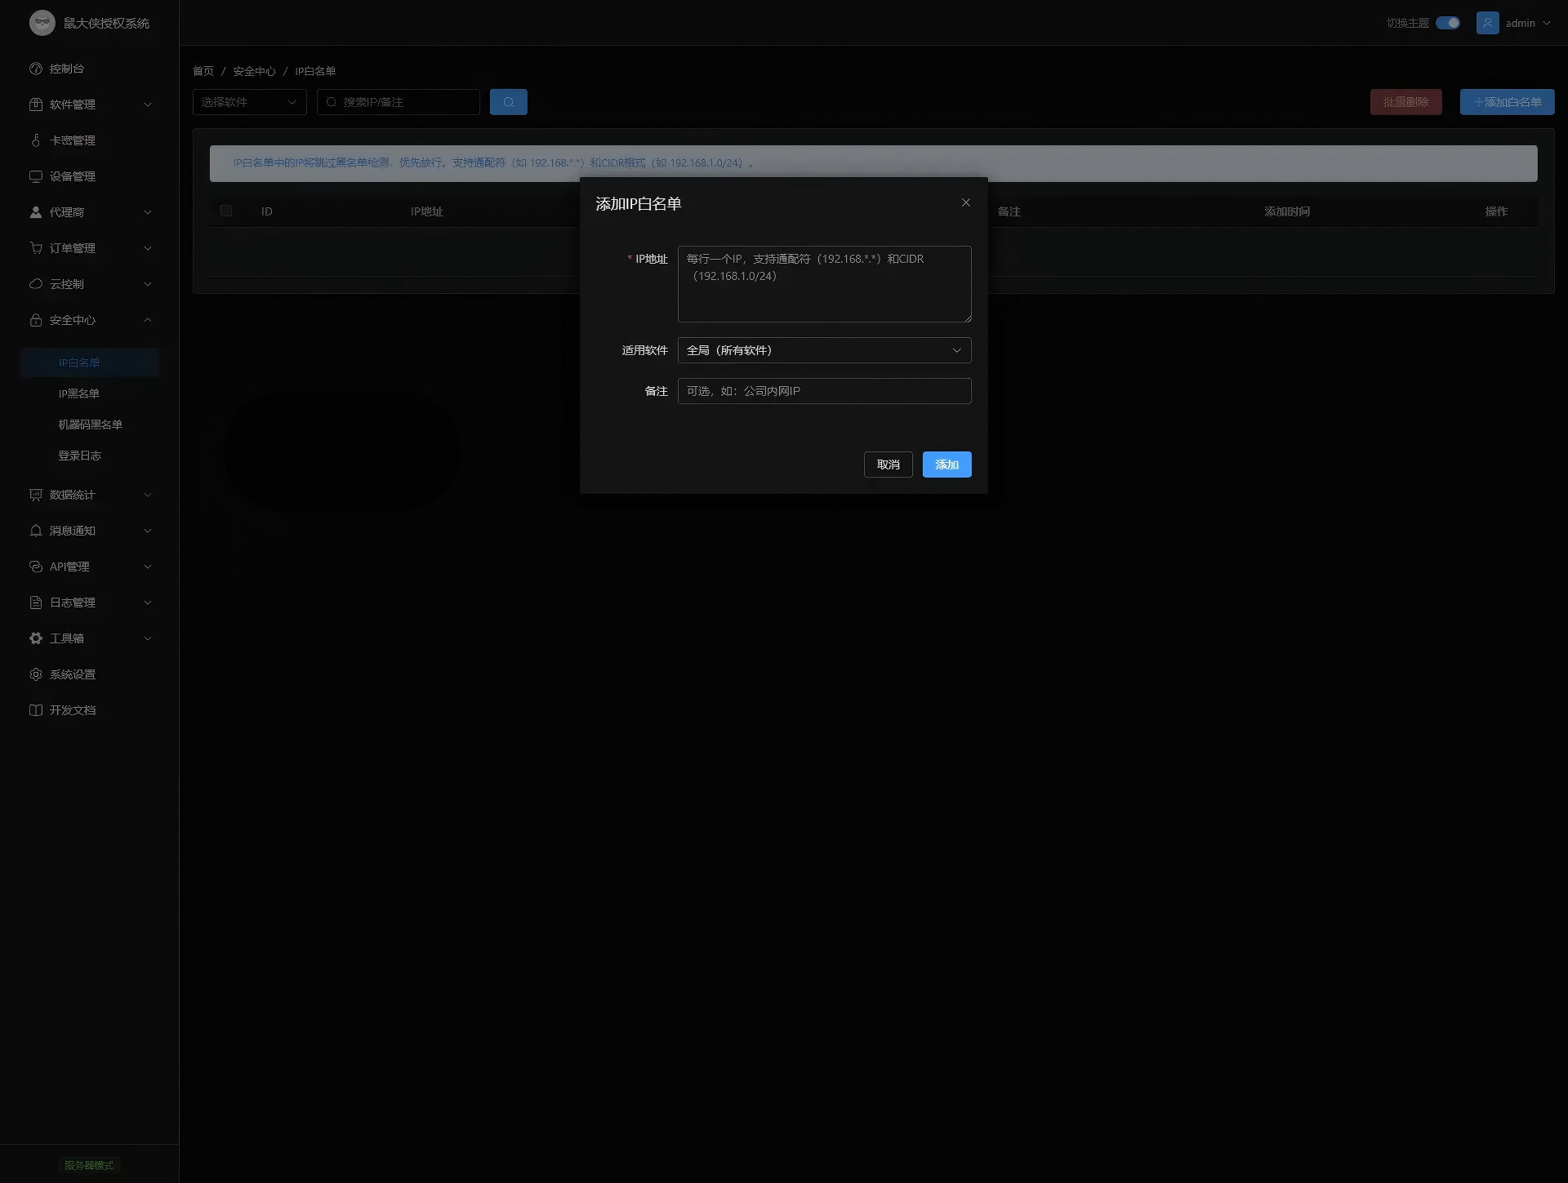
Task: Expand the 数据统计 sidebar section
Action: pyautogui.click(x=90, y=495)
